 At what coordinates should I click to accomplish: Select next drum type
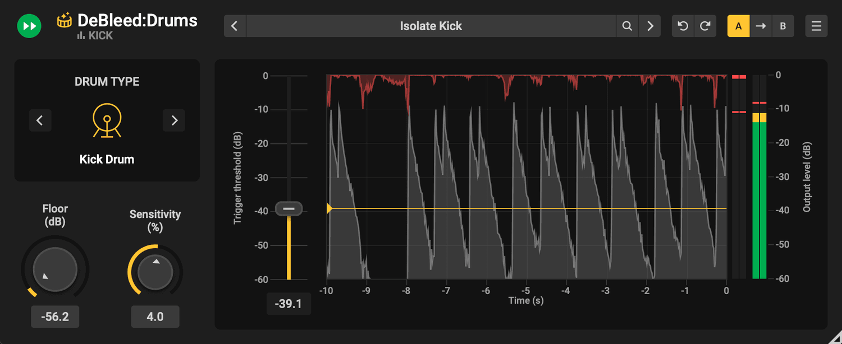coord(174,120)
